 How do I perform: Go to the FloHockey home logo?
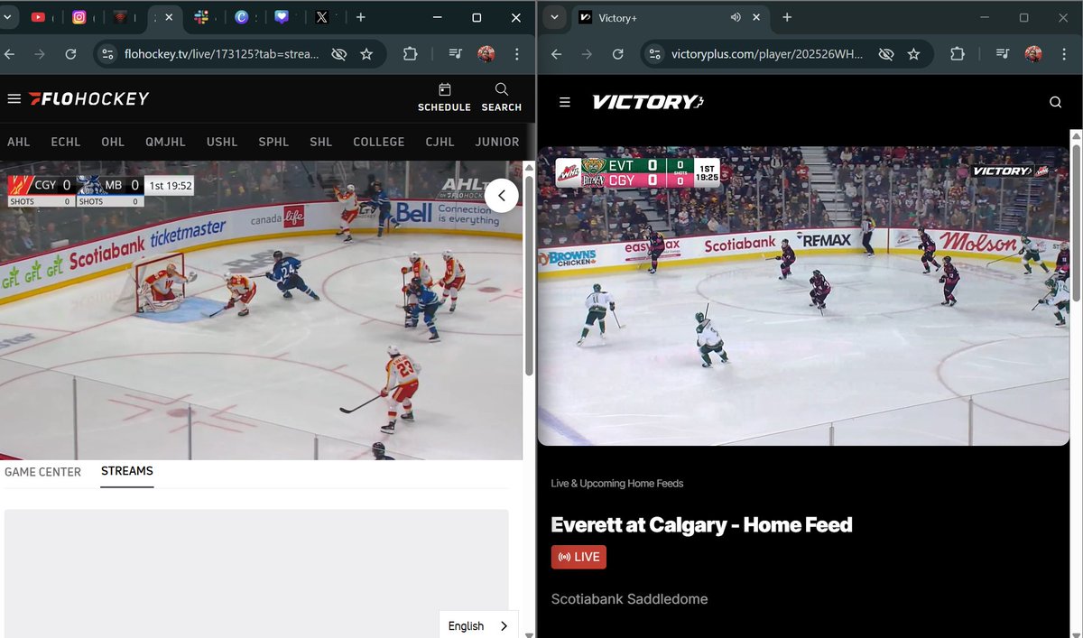pyautogui.click(x=88, y=98)
